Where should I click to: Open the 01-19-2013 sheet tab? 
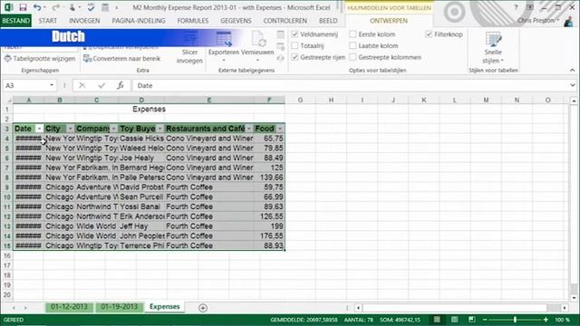[x=119, y=307]
